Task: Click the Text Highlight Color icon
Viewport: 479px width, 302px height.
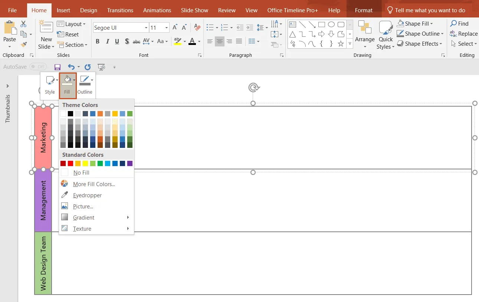Action: pos(177,41)
